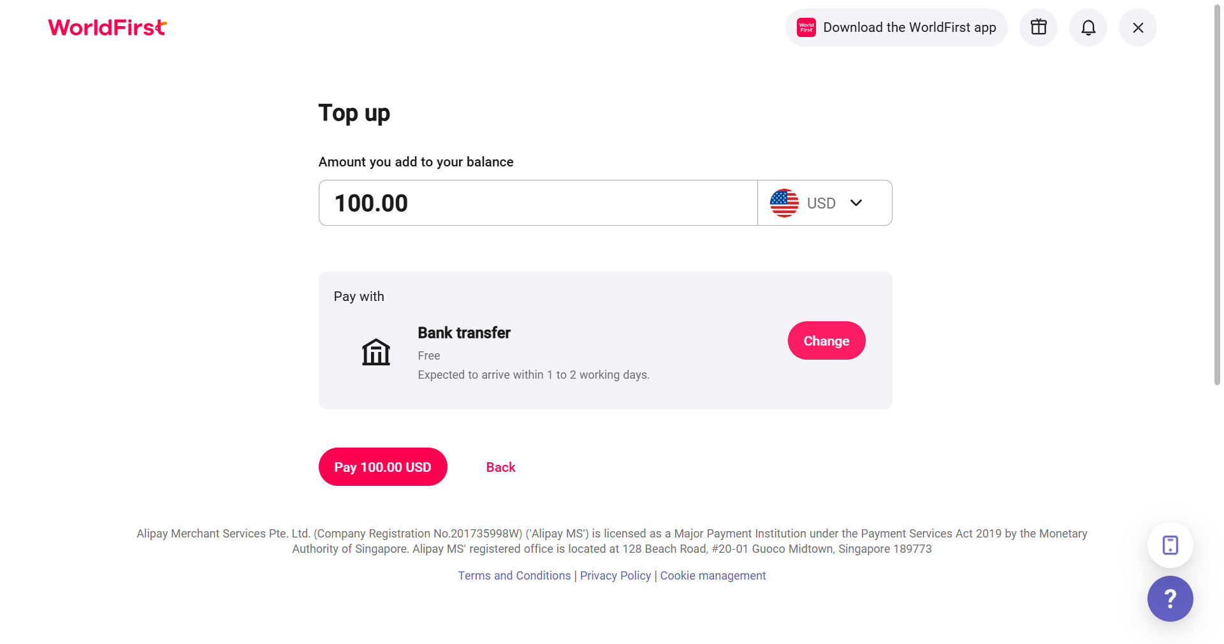Open the purple help question mark
Viewport: 1224px width, 644px height.
click(1170, 599)
